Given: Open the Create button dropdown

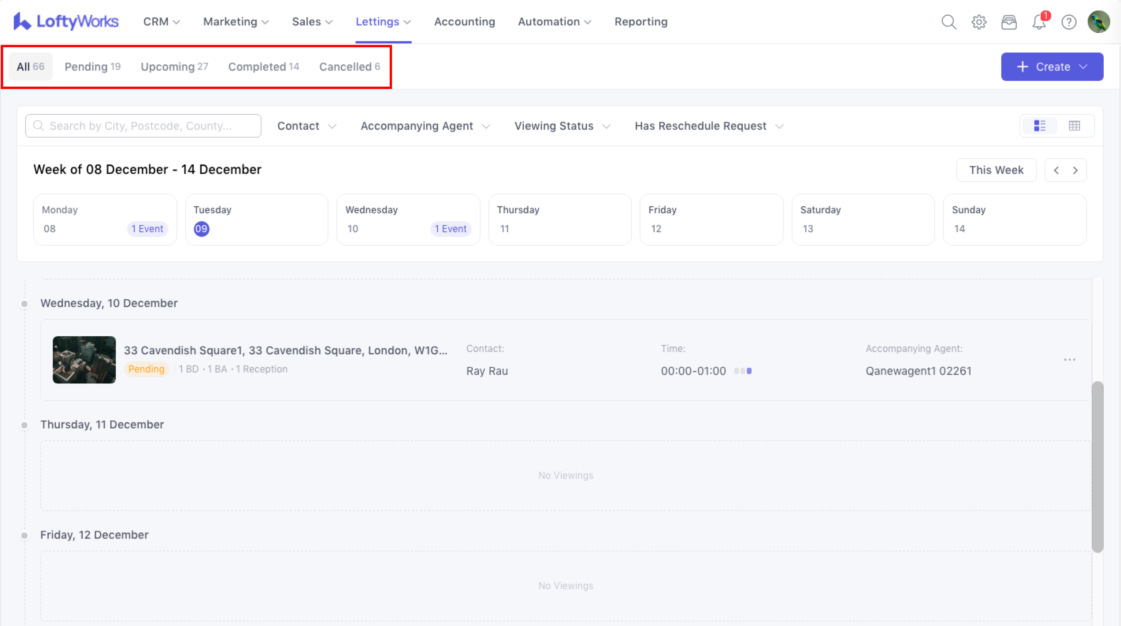Looking at the screenshot, I should [1052, 67].
